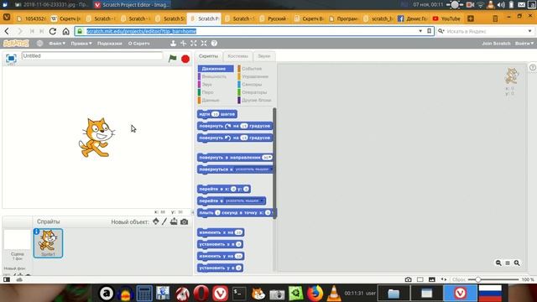
Task: Click the red stop button
Action: pyautogui.click(x=185, y=59)
